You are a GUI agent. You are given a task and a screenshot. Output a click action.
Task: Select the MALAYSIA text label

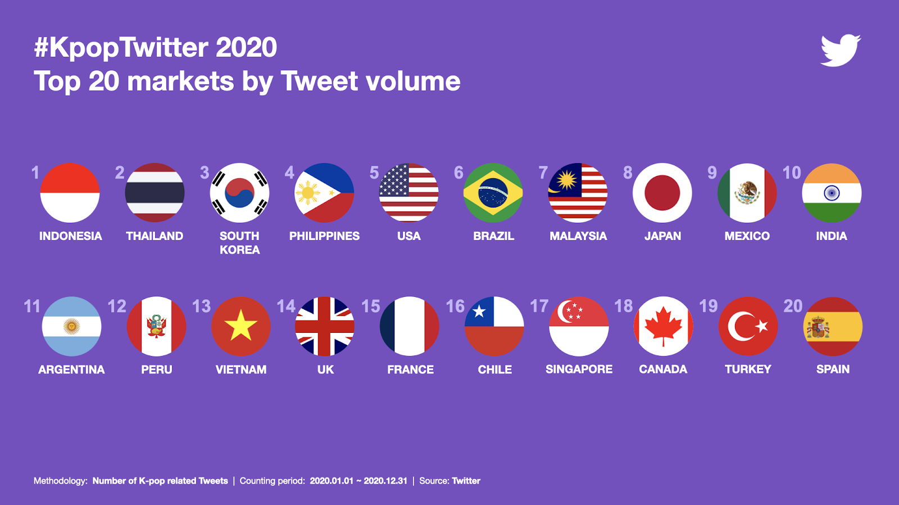[x=578, y=236]
